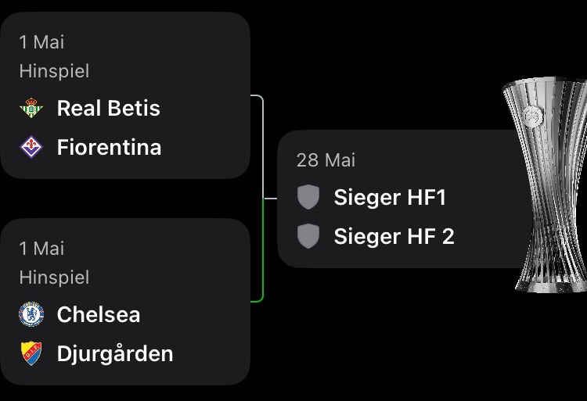Image resolution: width=587 pixels, height=401 pixels.
Task: Click the Chelsea club crest
Action: tap(31, 314)
